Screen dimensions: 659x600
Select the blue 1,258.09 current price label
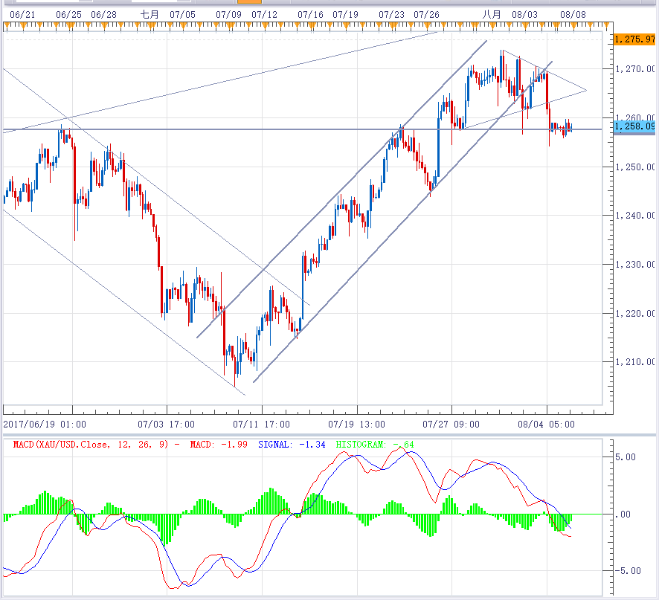[634, 127]
